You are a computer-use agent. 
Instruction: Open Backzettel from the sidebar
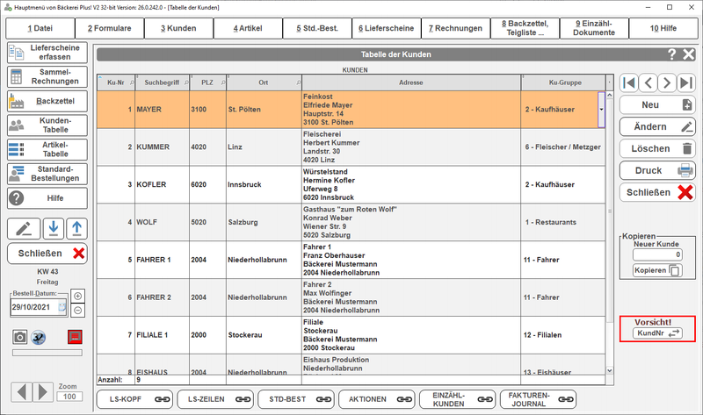pyautogui.click(x=47, y=101)
